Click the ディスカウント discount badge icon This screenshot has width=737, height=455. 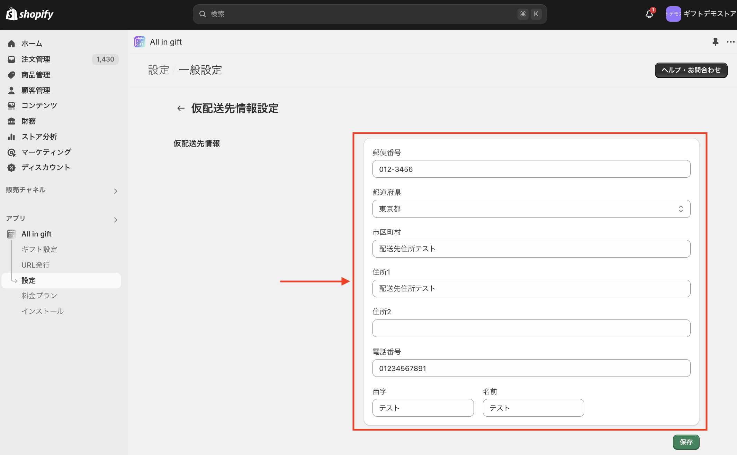(x=11, y=168)
